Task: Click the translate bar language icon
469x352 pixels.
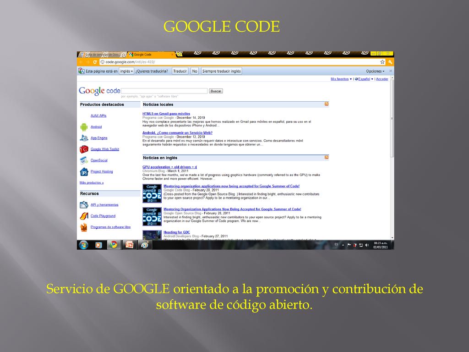Action: (81, 71)
